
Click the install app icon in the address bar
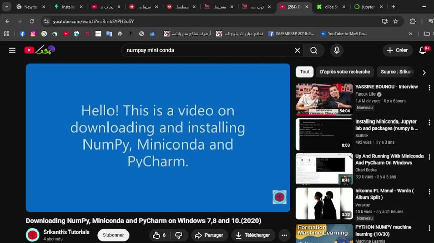pos(385,21)
